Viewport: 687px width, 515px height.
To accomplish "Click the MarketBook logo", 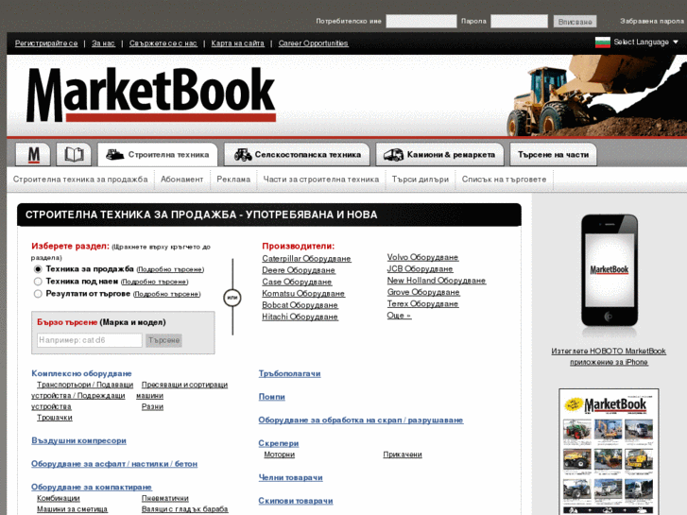I will tap(151, 94).
